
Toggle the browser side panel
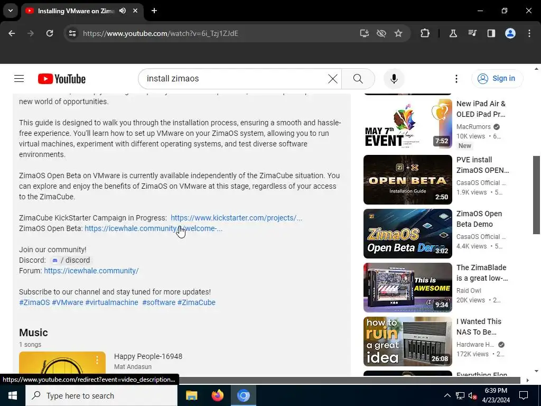click(491, 33)
